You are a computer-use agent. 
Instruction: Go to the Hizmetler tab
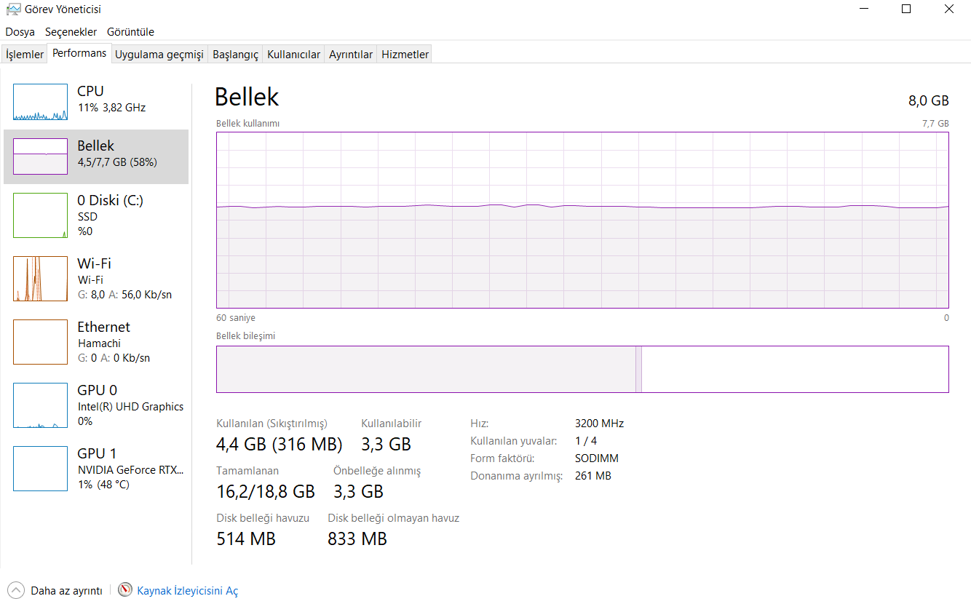point(405,55)
